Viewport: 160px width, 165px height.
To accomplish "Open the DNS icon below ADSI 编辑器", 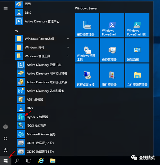I will (x=21, y=108).
